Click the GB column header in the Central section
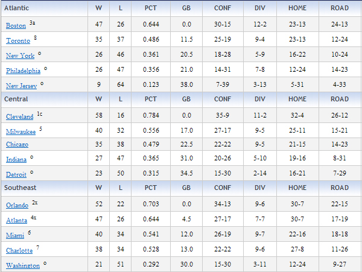The height and width of the screenshot is (272, 362). point(186,98)
